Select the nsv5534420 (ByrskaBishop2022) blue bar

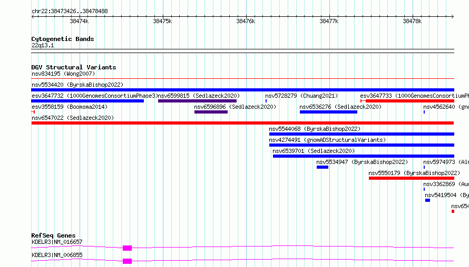(x=242, y=90)
